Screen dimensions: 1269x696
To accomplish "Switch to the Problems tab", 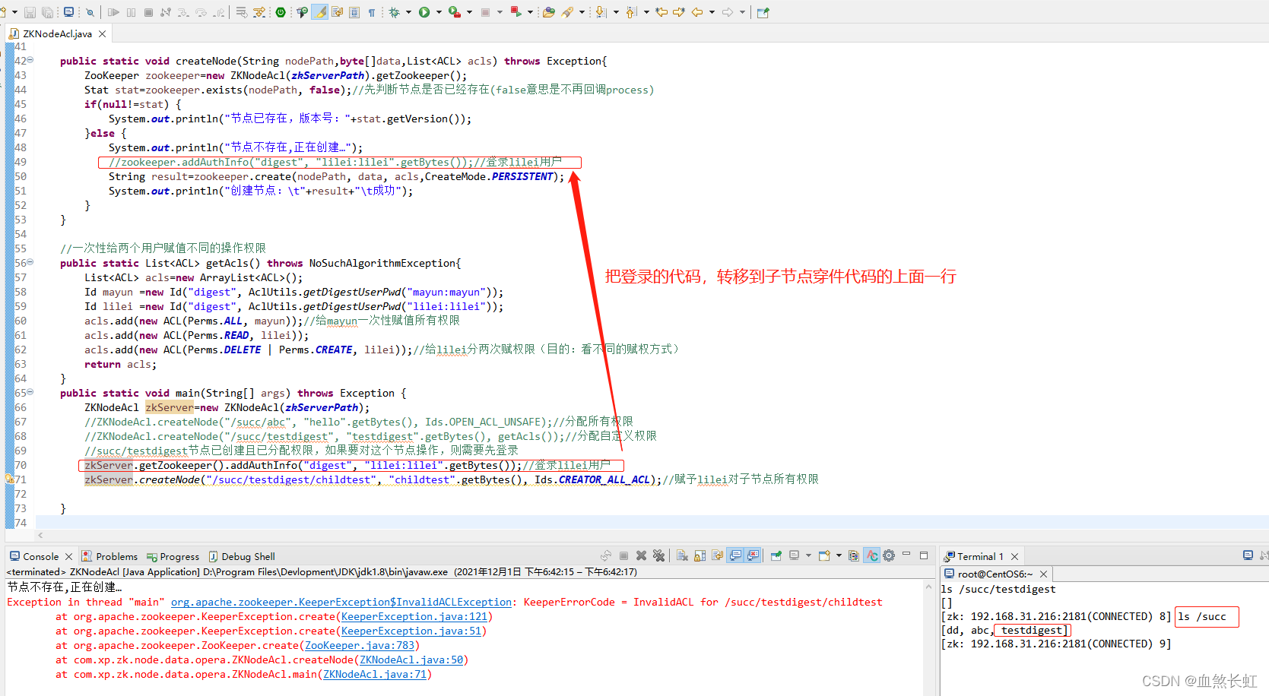I will [109, 556].
